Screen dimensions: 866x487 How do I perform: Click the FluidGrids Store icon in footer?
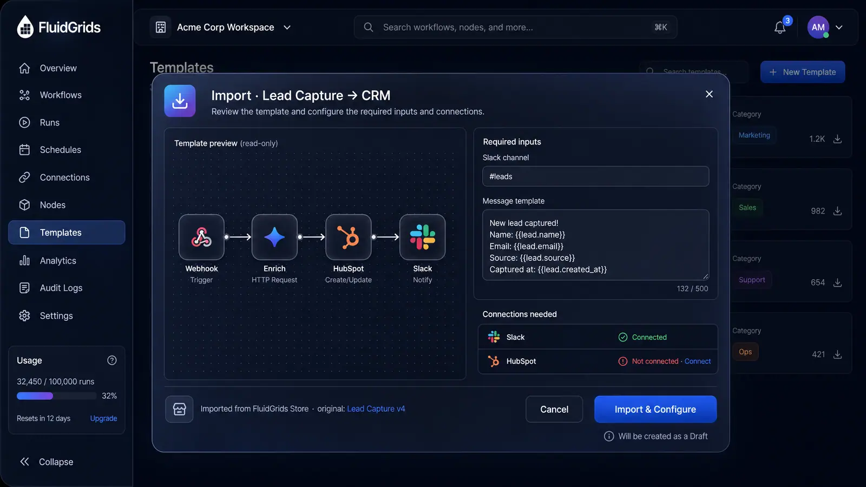pyautogui.click(x=179, y=409)
